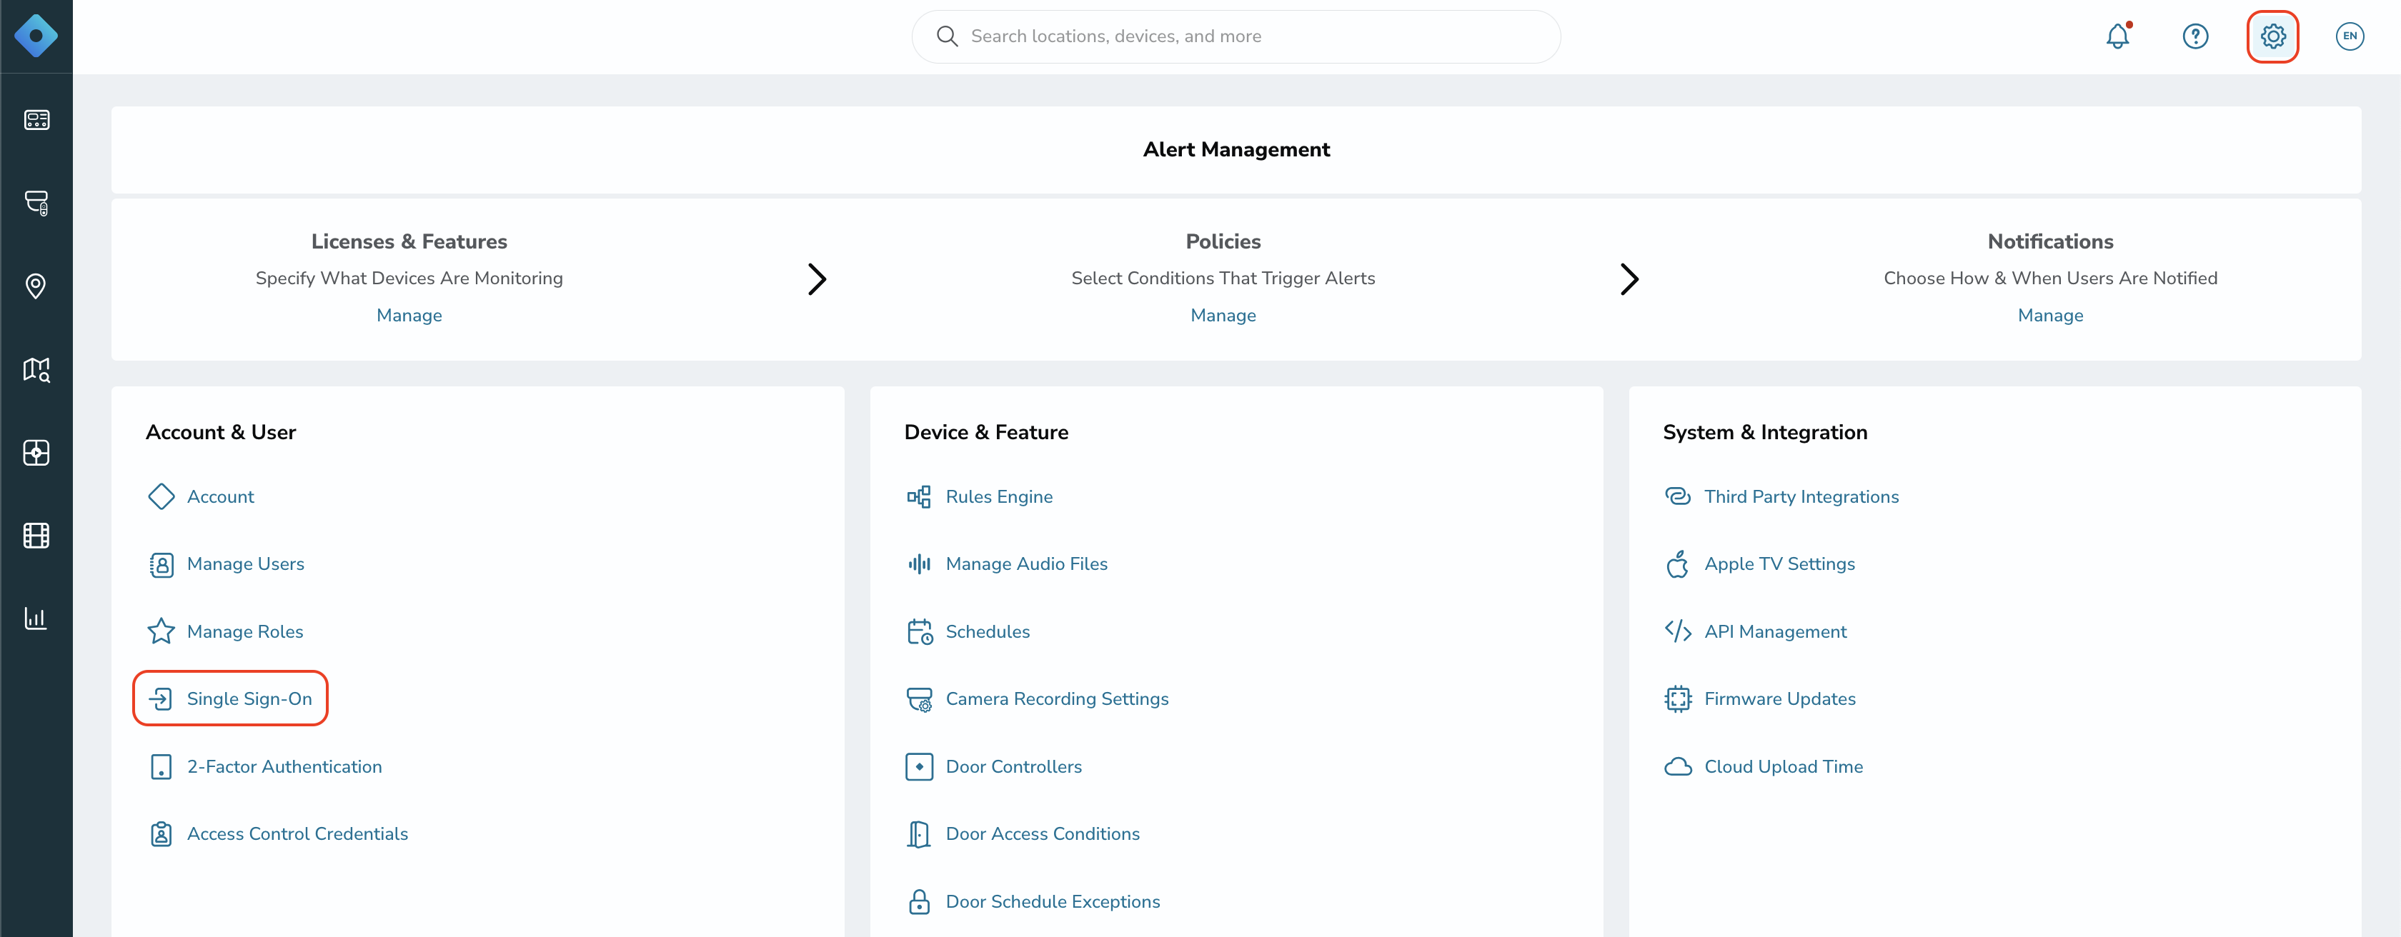Image resolution: width=2401 pixels, height=937 pixels.
Task: Click the 2-Factor Authentication device icon
Action: [x=161, y=766]
